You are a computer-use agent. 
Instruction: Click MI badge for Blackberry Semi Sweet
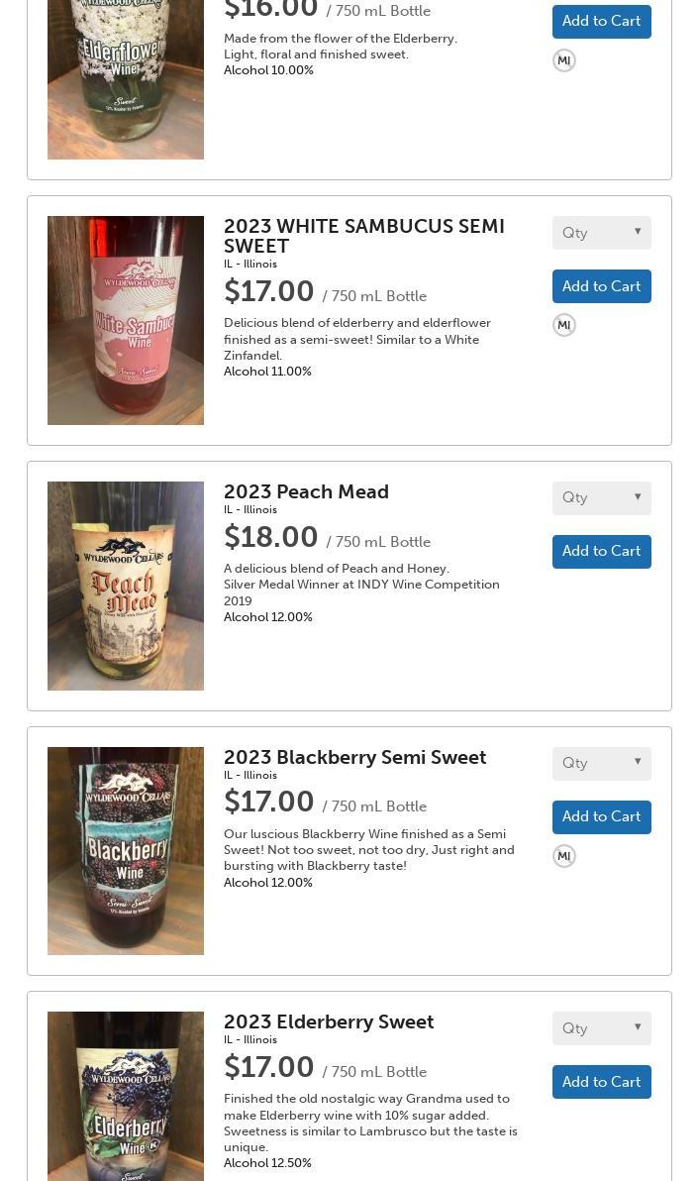pos(564,856)
